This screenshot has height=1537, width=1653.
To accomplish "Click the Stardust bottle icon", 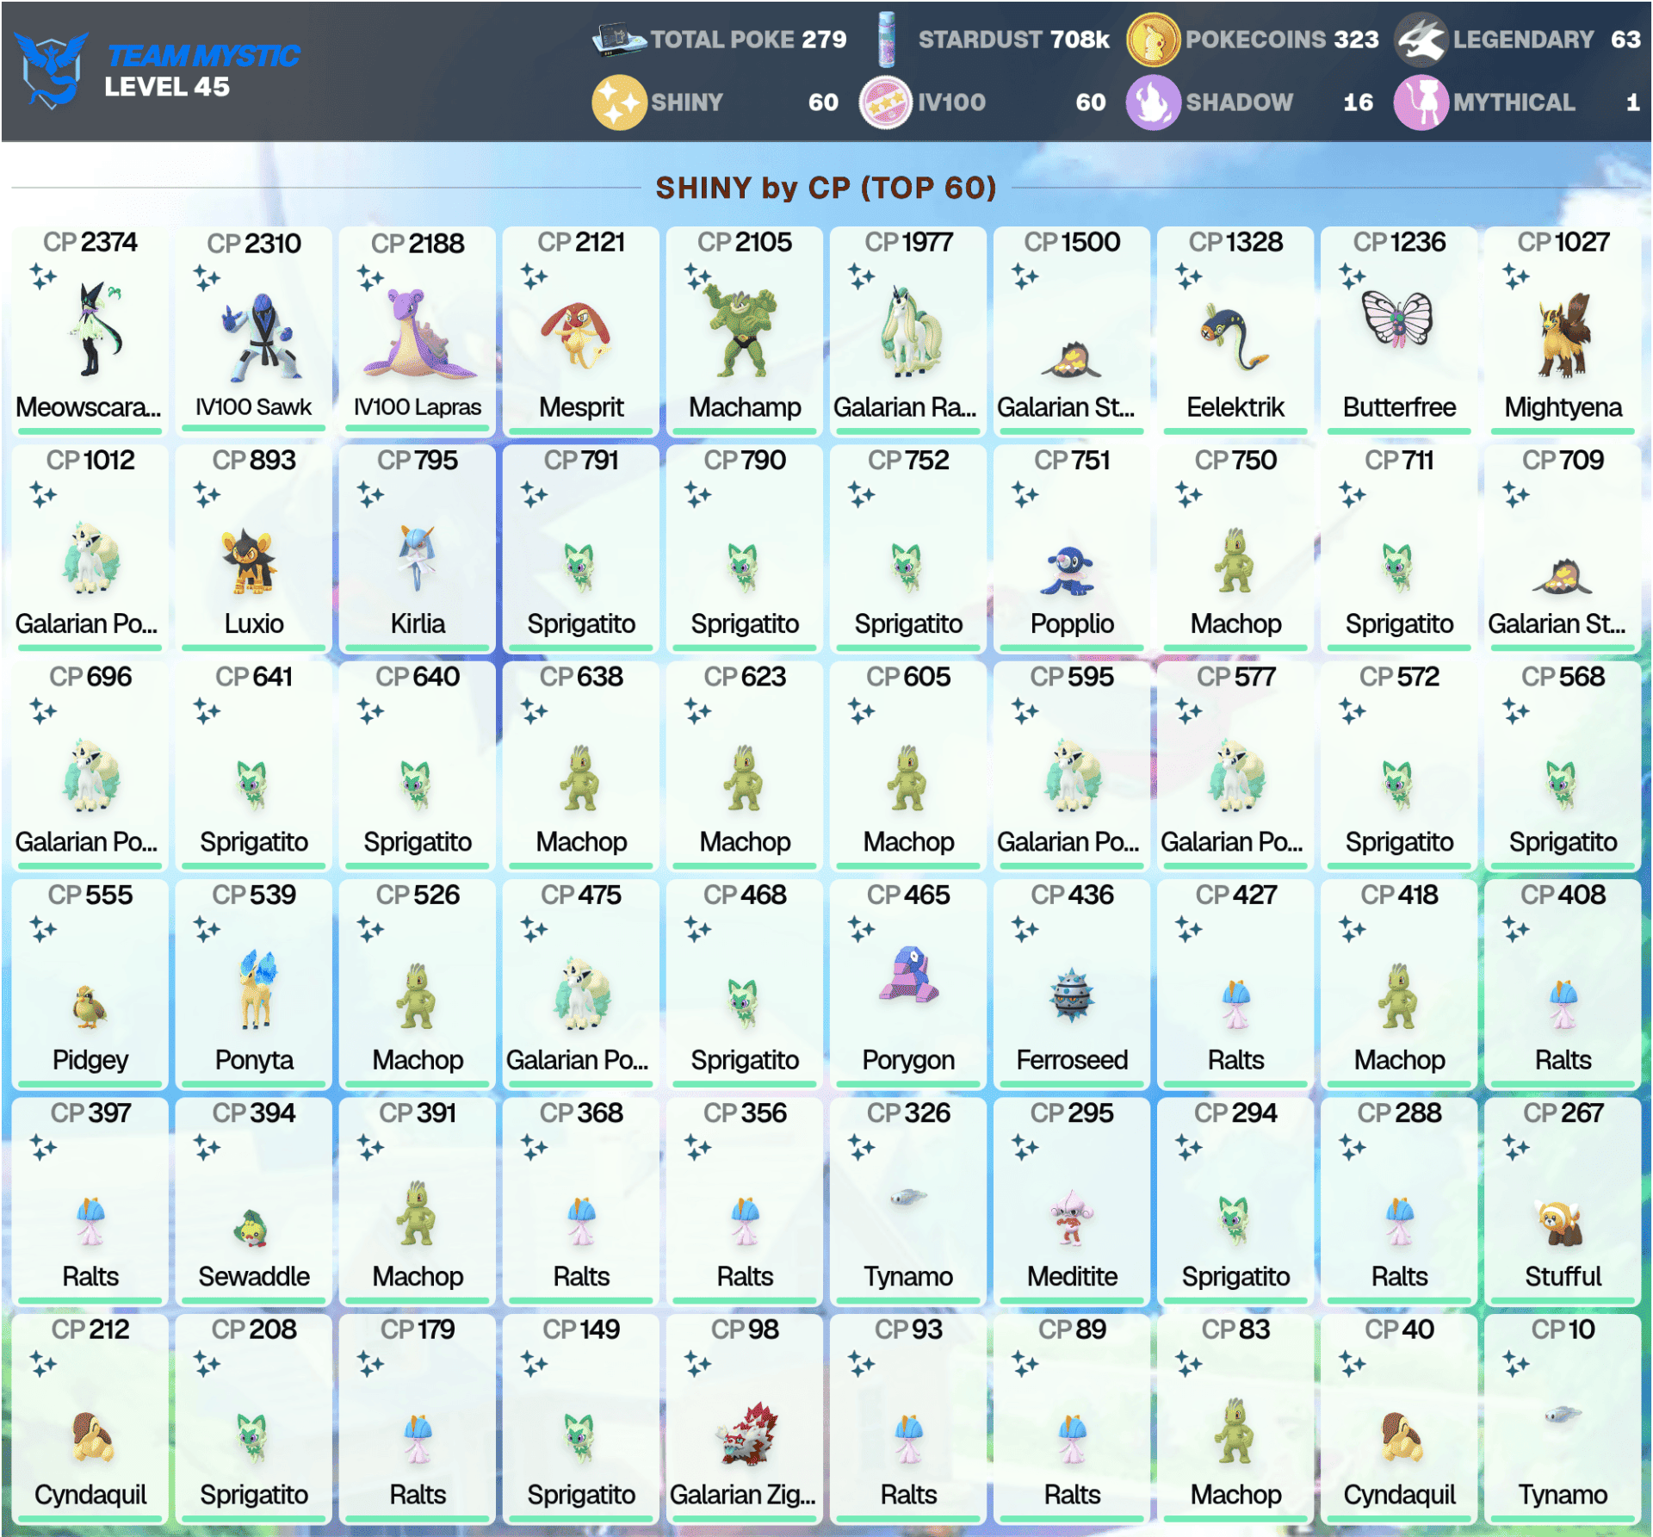I will [886, 40].
